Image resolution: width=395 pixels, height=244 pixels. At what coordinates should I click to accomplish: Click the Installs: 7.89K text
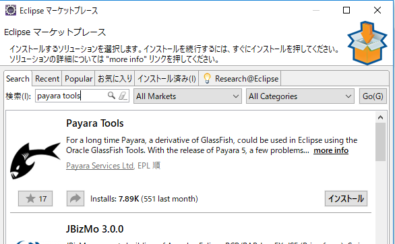click(x=115, y=199)
